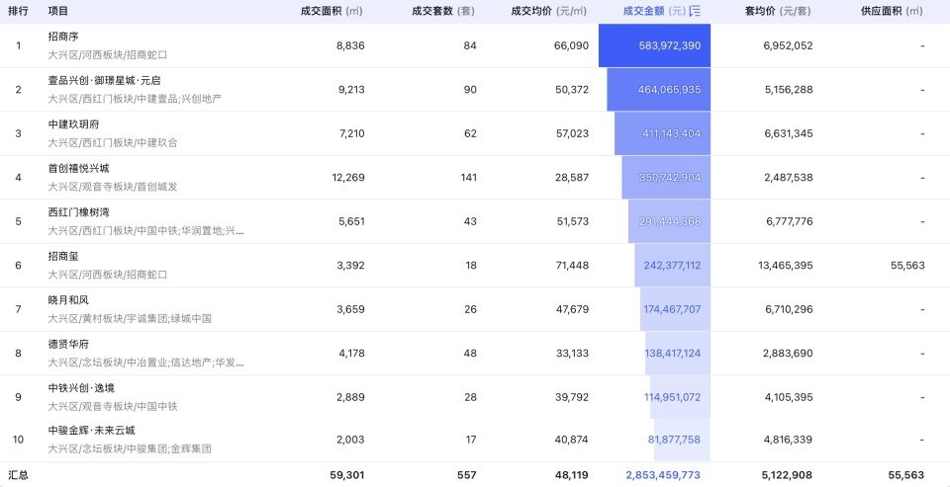The image size is (950, 487).
Task: Select the 成交均价 column header
Action: click(548, 11)
